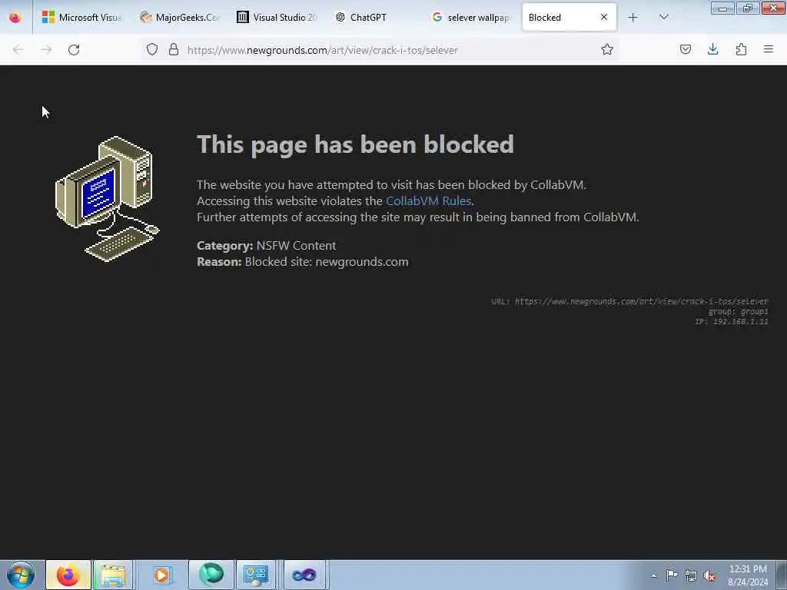
Task: Go back to the previous page
Action: [18, 50]
